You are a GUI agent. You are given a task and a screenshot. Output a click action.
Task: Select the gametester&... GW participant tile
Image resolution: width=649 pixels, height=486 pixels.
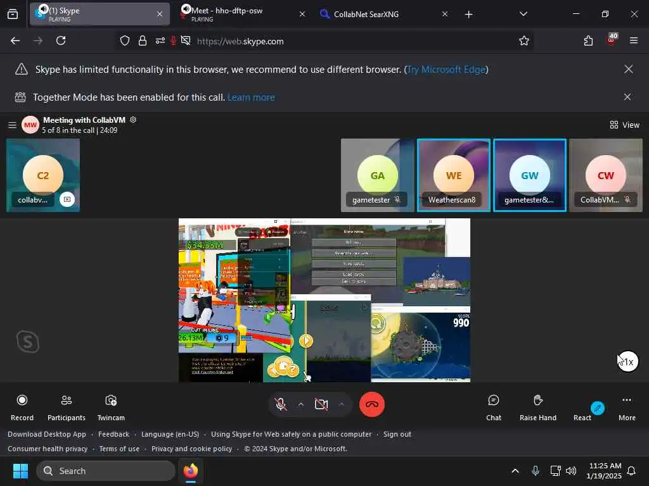(x=530, y=175)
